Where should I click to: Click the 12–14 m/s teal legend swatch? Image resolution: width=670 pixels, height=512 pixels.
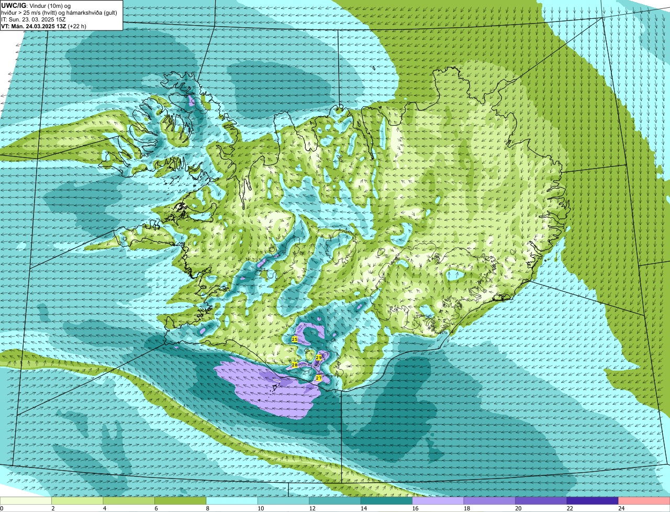tap(335, 500)
